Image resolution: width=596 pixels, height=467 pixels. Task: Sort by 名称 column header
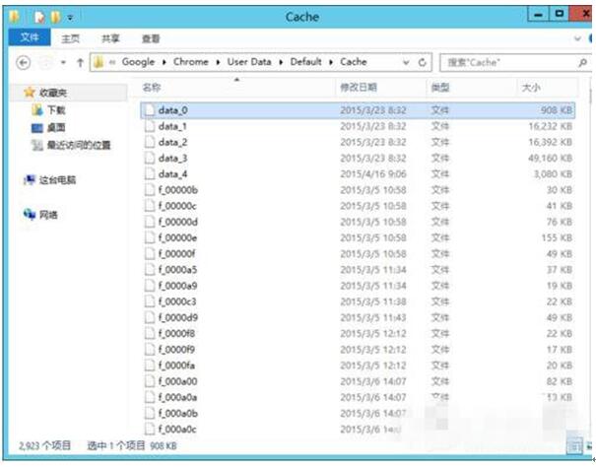[152, 88]
